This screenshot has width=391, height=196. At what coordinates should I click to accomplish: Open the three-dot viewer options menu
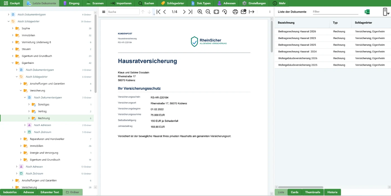pos(270,12)
